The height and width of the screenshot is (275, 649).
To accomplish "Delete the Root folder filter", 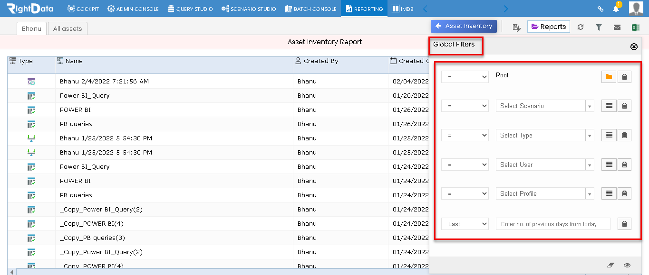I will pos(625,77).
